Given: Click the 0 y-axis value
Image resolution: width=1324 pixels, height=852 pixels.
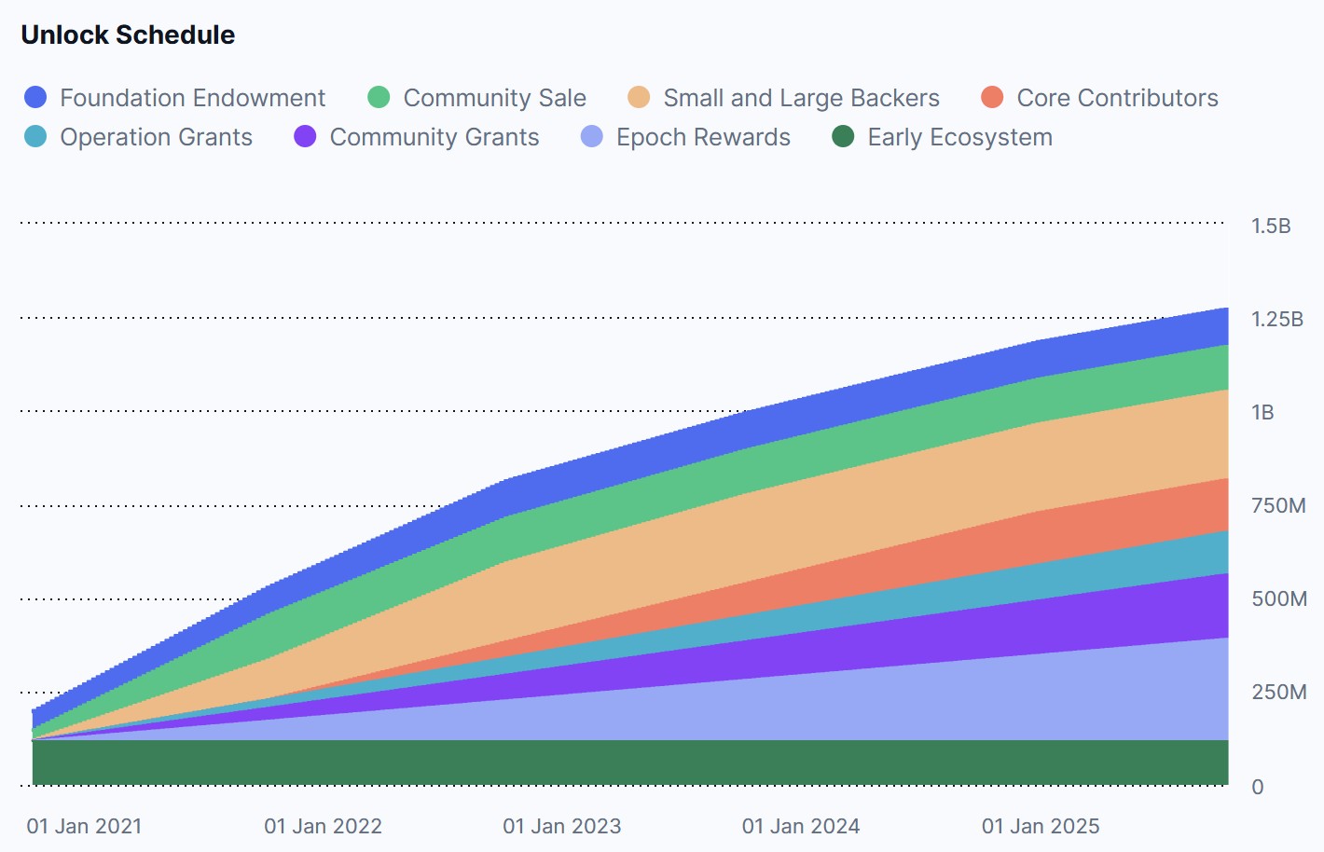Looking at the screenshot, I should (1258, 787).
